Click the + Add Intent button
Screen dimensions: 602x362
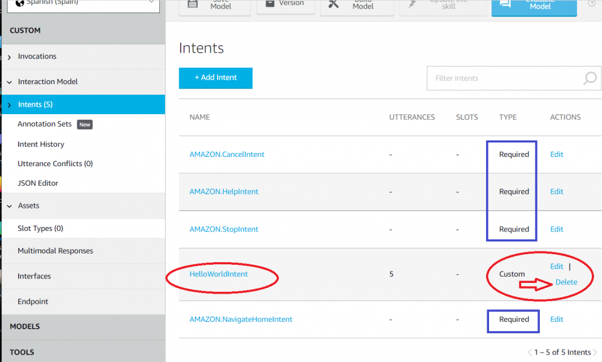(x=216, y=78)
